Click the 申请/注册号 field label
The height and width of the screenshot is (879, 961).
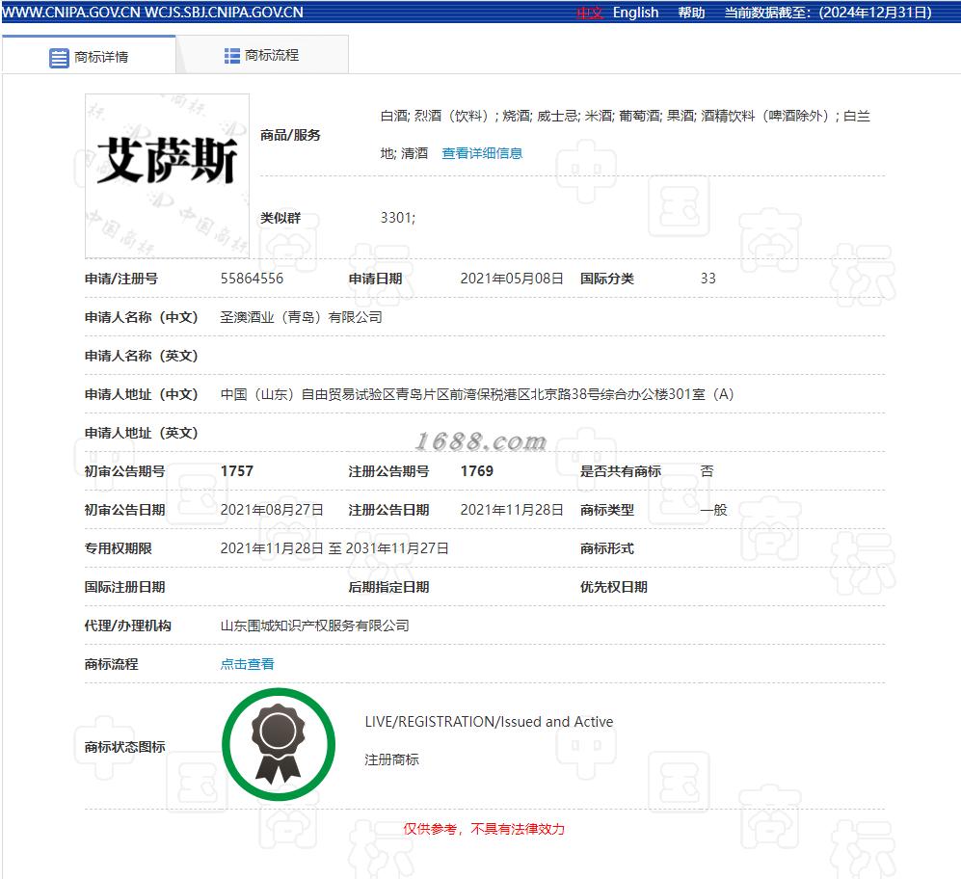click(x=120, y=279)
